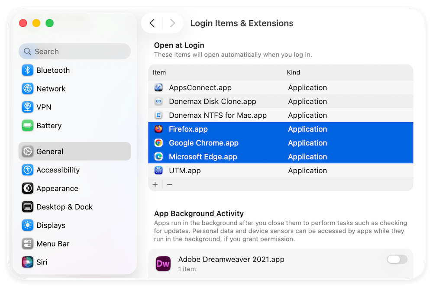
Task: Select Microsoft Edge.app name in list
Action: [203, 157]
